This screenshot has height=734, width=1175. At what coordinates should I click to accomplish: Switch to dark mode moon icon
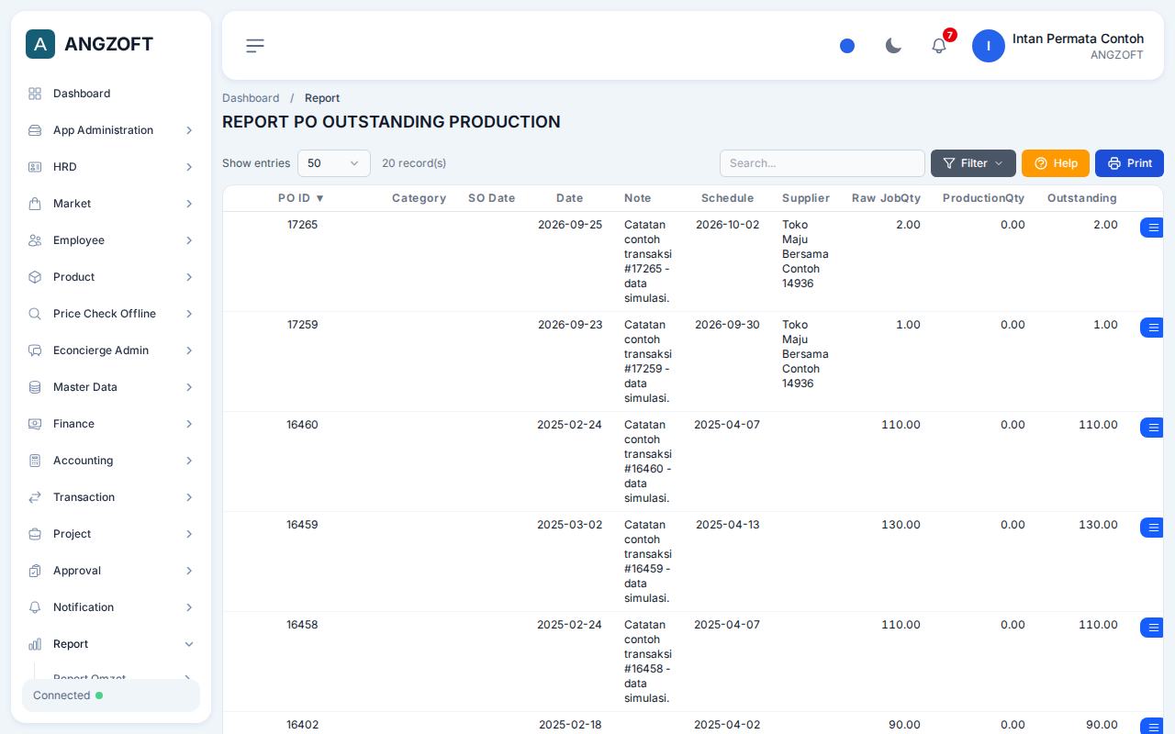pyautogui.click(x=893, y=46)
